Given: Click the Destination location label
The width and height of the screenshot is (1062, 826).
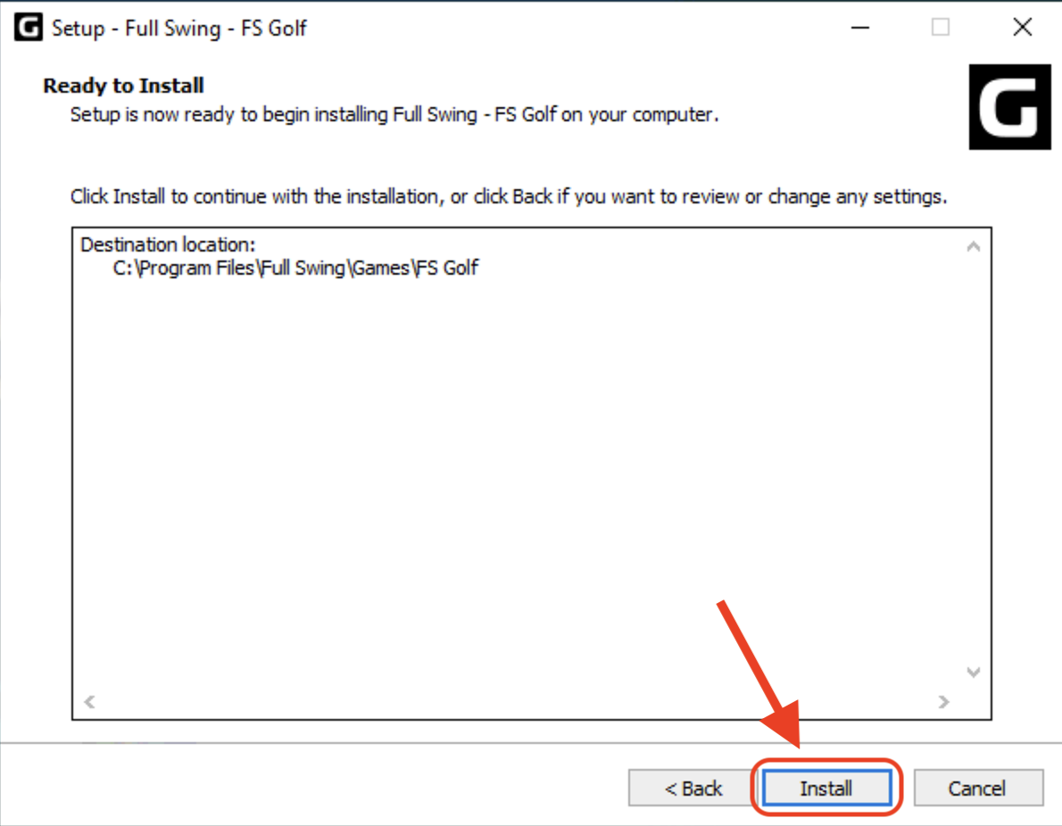Looking at the screenshot, I should point(168,244).
